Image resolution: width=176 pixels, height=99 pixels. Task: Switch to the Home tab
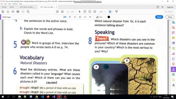4,7
